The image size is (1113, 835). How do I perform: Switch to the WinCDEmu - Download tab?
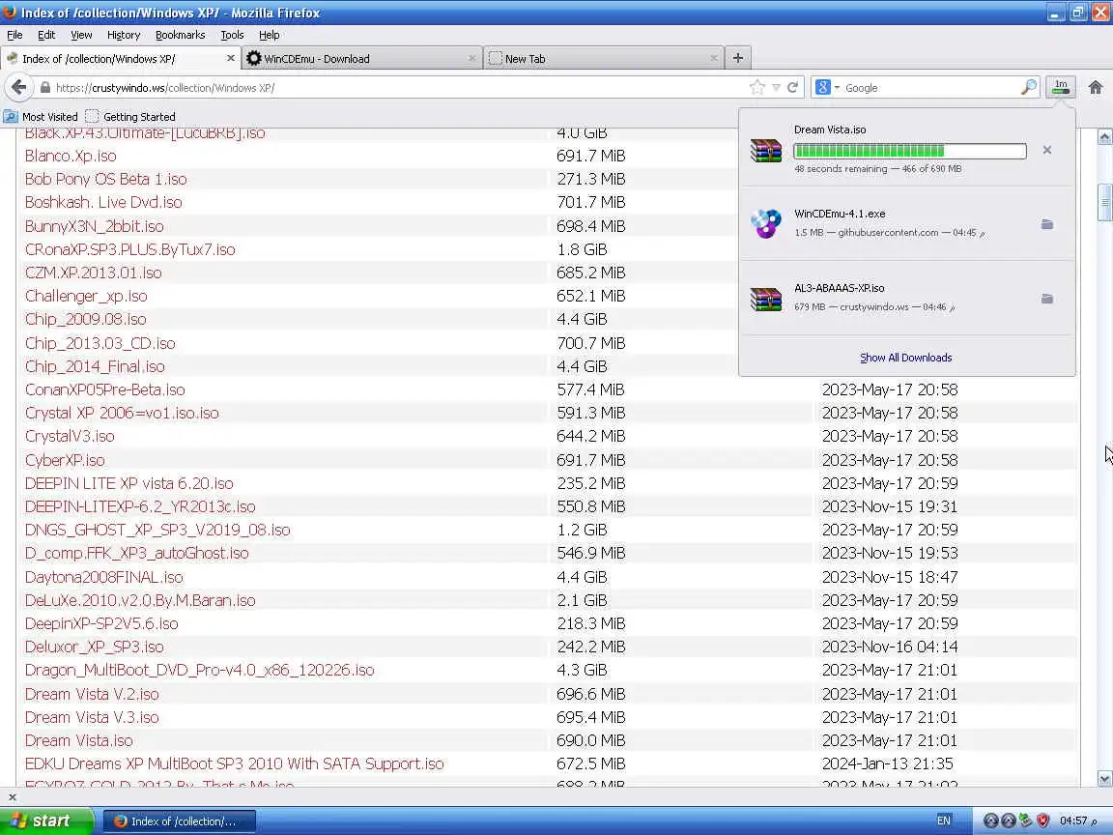(362, 58)
